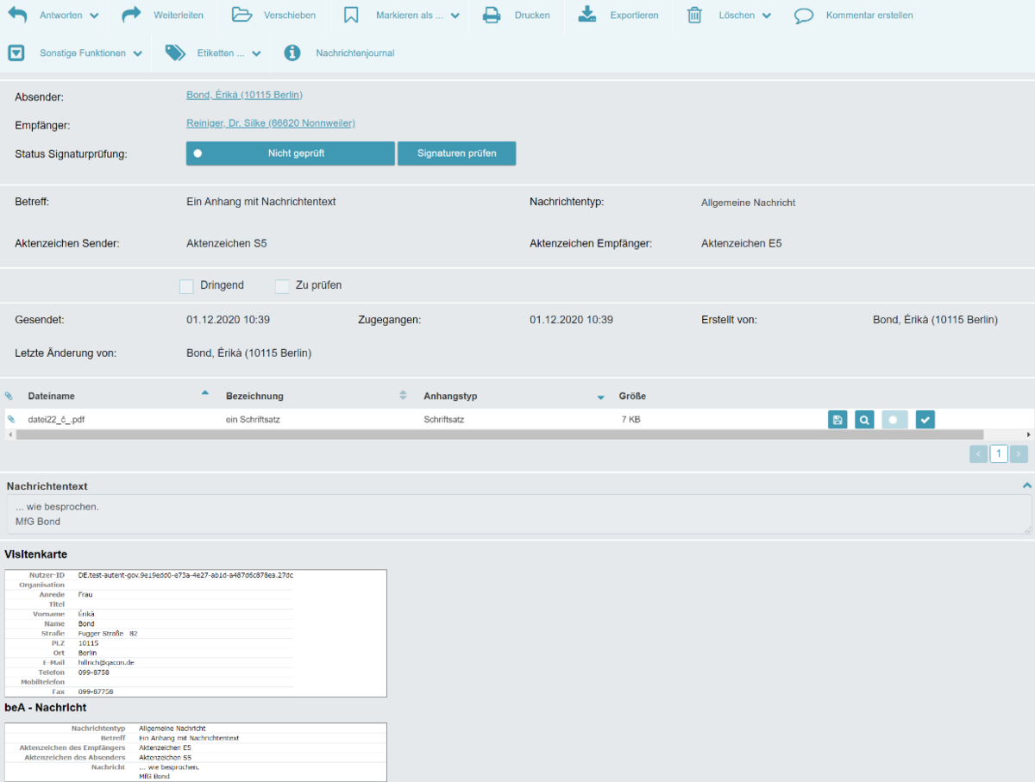This screenshot has height=782, width=1035.
Task: Click the beA - Nachricht heading
Action: tap(46, 708)
